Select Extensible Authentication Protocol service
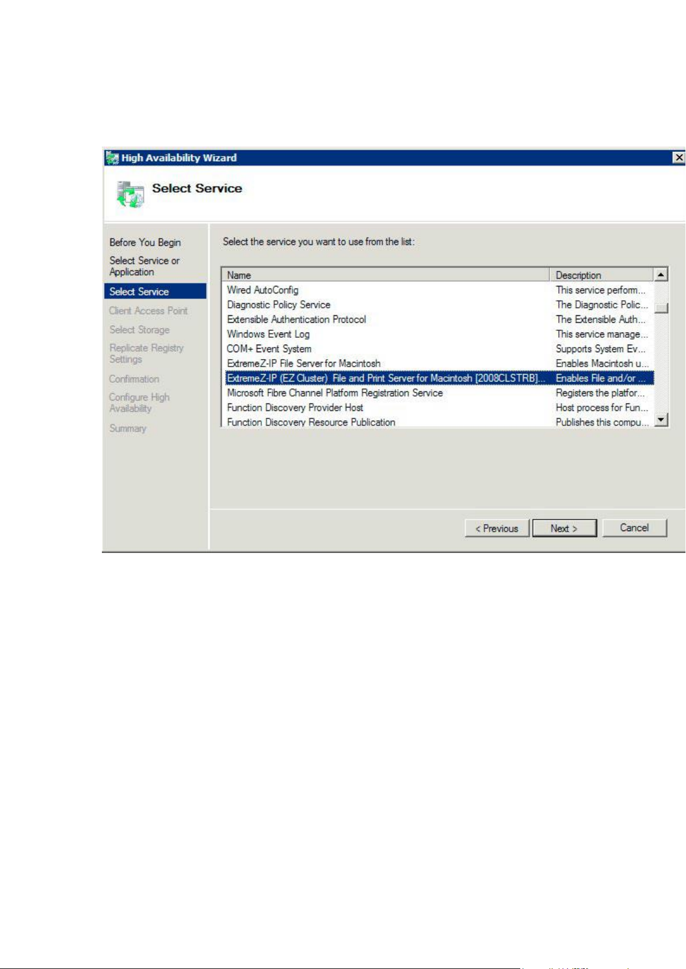The image size is (686, 969). click(296, 319)
